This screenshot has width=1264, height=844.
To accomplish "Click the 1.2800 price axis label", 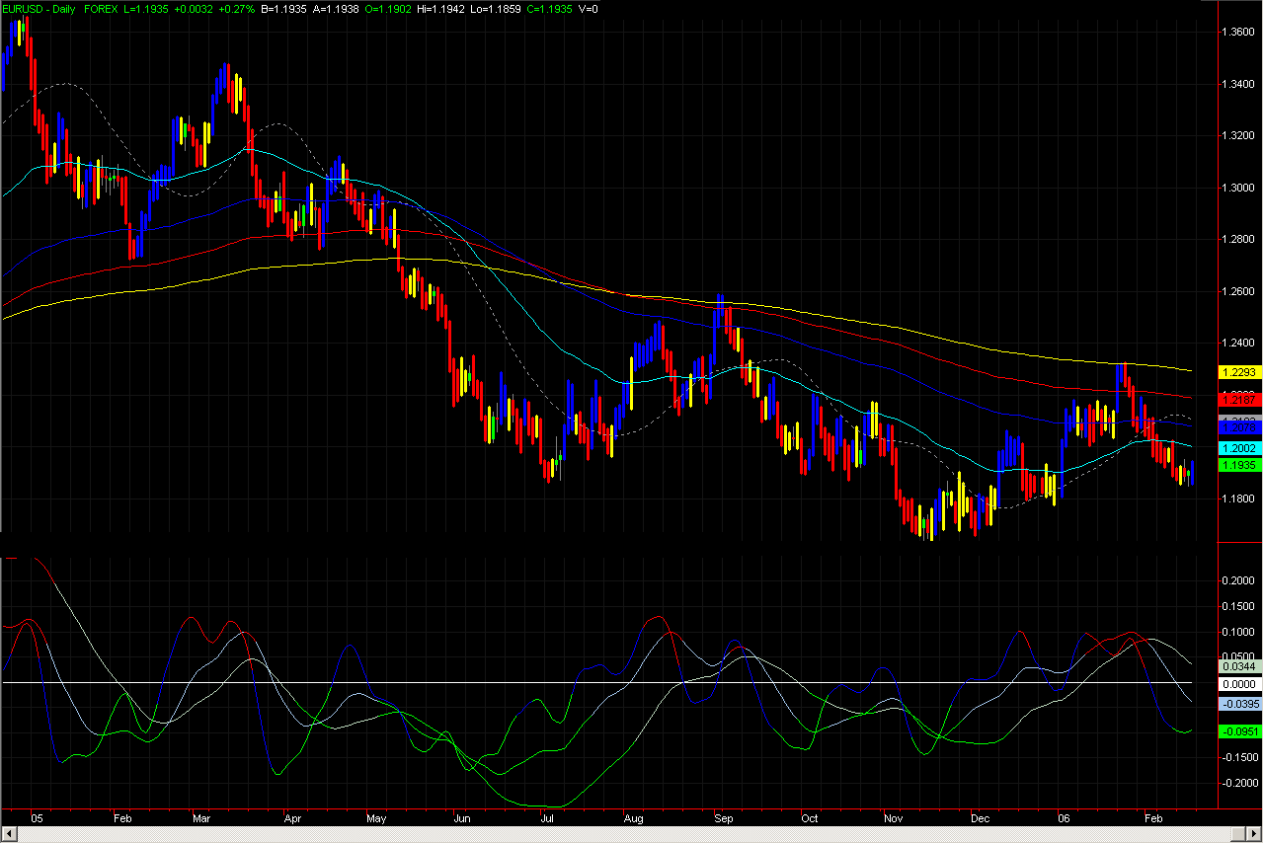I will click(1238, 239).
